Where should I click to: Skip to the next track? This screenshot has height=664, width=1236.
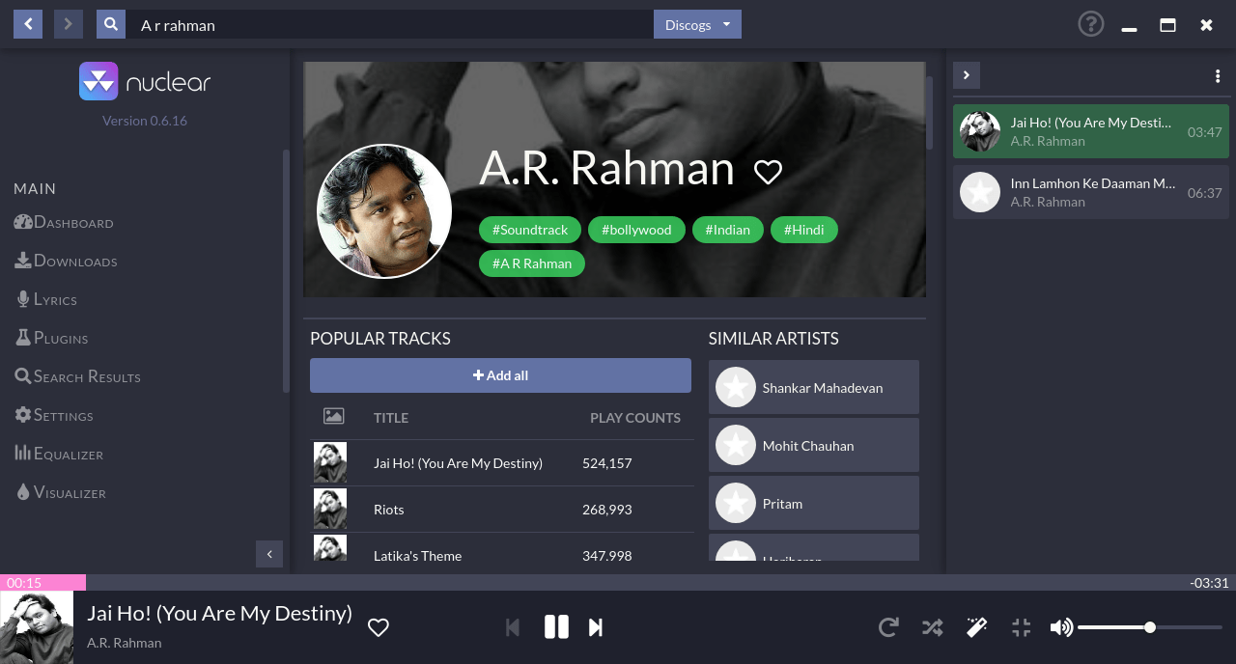(x=596, y=627)
